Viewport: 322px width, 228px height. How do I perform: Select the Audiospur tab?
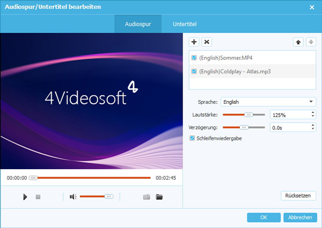138,24
